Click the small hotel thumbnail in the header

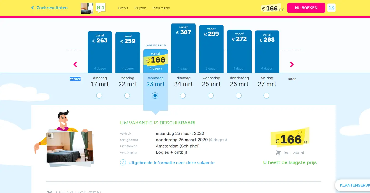pos(87,8)
